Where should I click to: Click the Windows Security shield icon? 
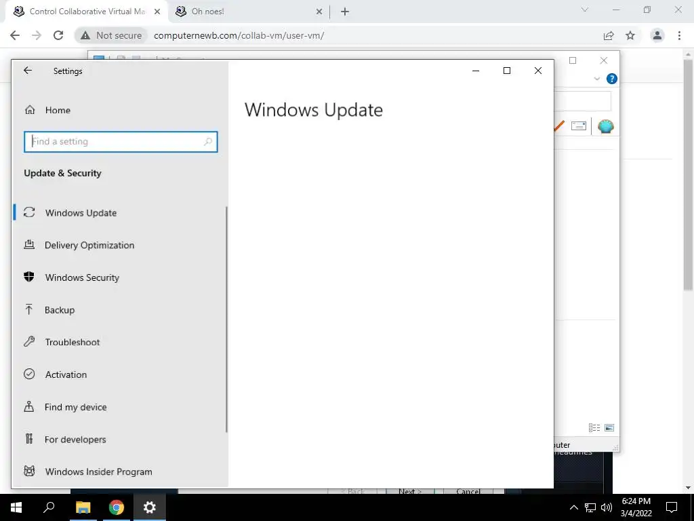pyautogui.click(x=29, y=277)
